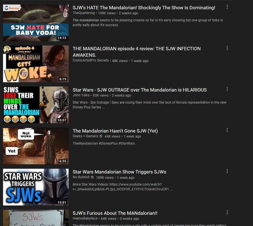Click '83K views' on John Talks video
Image resolution: width=253 pixels, height=226 pixels.
pos(100,95)
